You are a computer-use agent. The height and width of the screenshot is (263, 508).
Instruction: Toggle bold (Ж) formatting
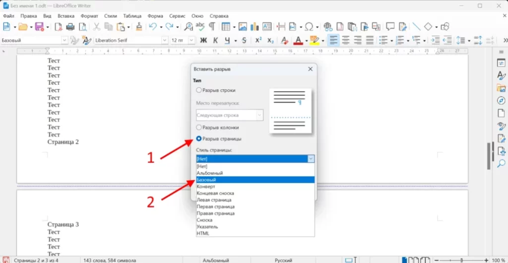coord(203,41)
